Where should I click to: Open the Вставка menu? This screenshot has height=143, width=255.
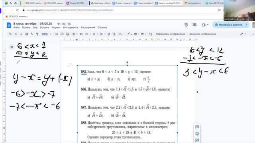click(x=44, y=27)
